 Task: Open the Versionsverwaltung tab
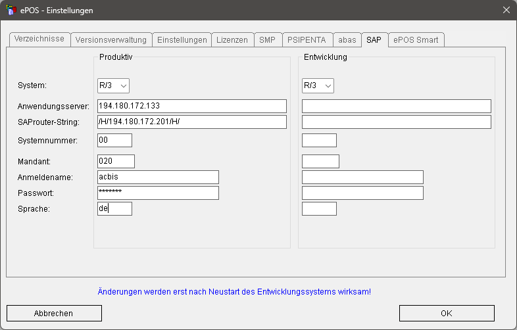[111, 40]
